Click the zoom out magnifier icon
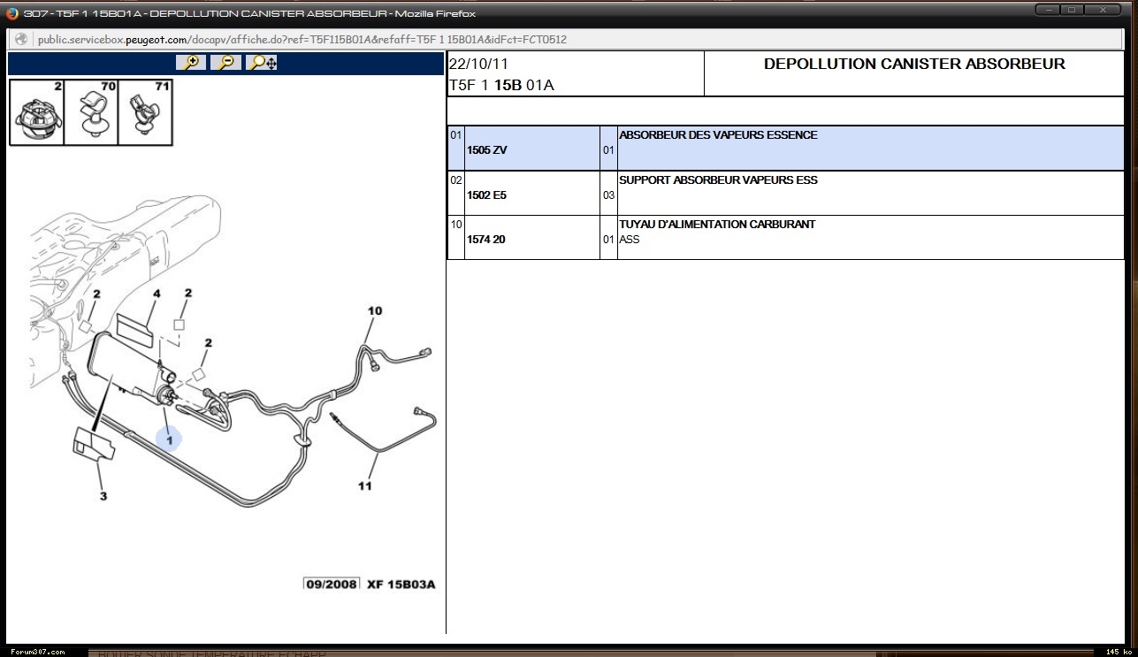 [x=225, y=62]
